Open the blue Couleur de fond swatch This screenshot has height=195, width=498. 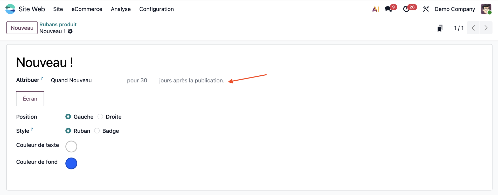[x=71, y=163]
